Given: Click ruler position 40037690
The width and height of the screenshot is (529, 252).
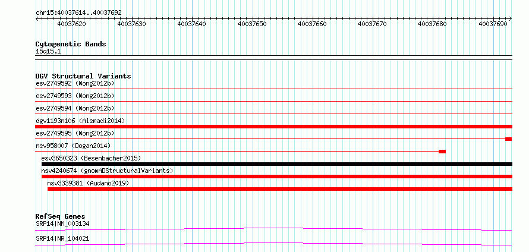Looking at the screenshot, I should 493,24.
